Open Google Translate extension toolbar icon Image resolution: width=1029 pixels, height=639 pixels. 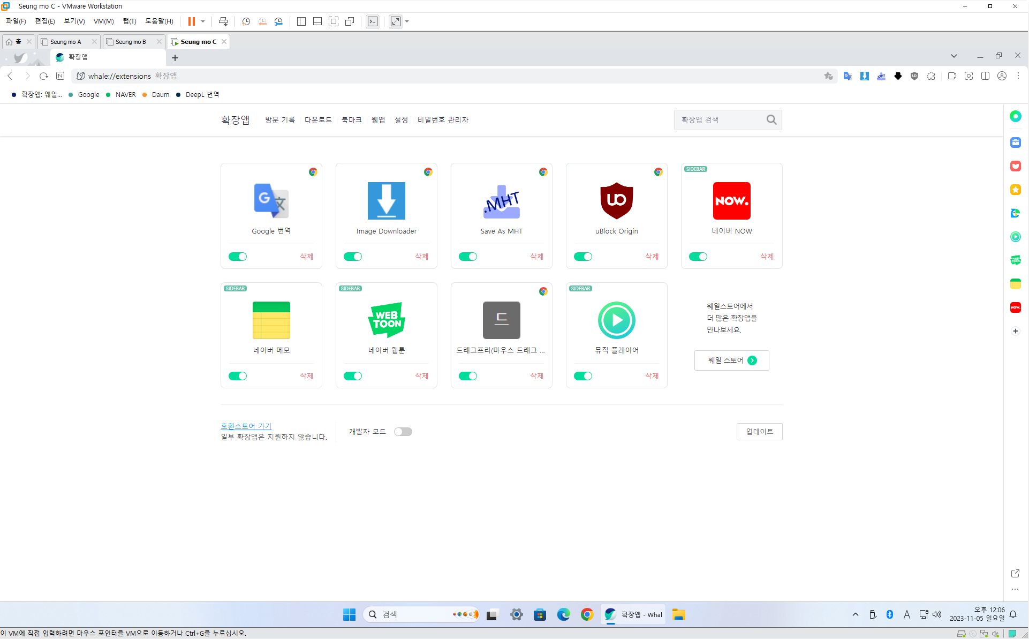point(848,76)
